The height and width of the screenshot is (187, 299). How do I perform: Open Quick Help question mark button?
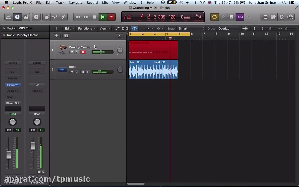click(x=36, y=17)
